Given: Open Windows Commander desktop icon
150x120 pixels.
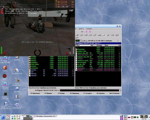Looking at the screenshot, I should pyautogui.click(x=5, y=96).
